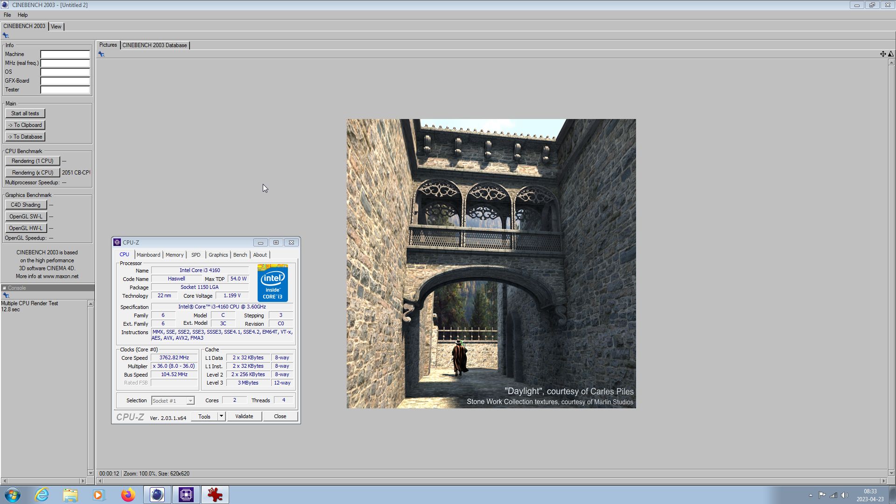896x504 pixels.
Task: Open the Windows Start button
Action: (x=13, y=495)
